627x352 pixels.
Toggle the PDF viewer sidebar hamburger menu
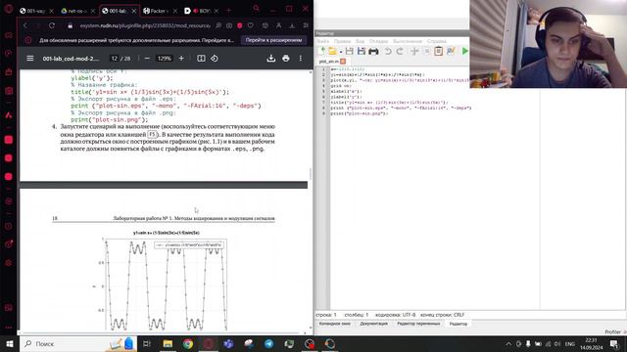coord(30,59)
